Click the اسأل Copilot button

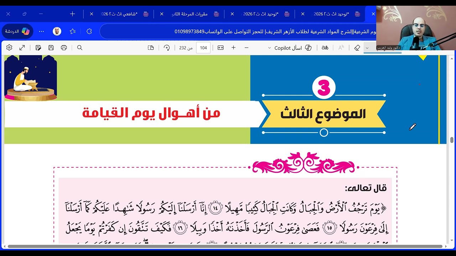click(x=292, y=48)
